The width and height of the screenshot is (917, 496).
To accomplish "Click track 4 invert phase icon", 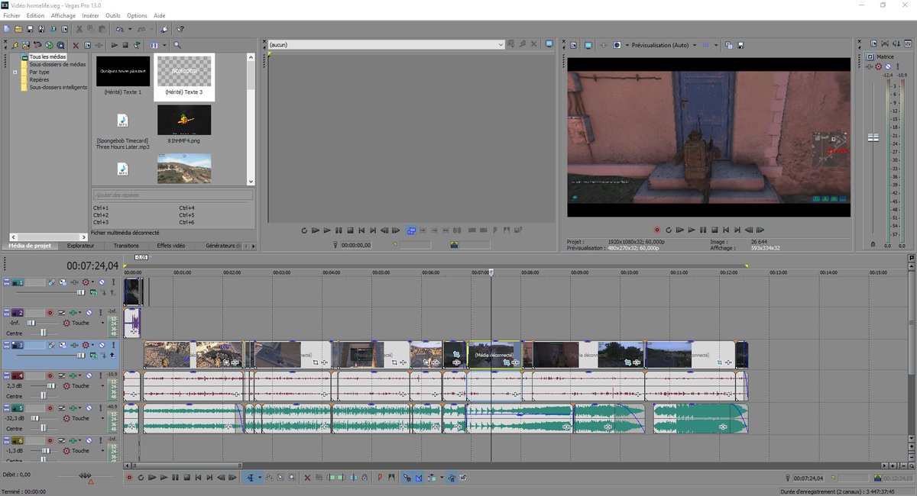I will (x=62, y=376).
